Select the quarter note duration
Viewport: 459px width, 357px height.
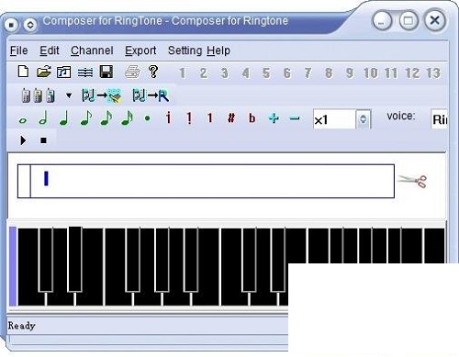[64, 118]
